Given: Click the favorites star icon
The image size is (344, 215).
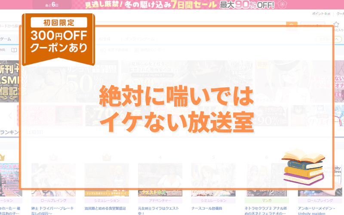Looking at the screenshot, I should (x=336, y=25).
